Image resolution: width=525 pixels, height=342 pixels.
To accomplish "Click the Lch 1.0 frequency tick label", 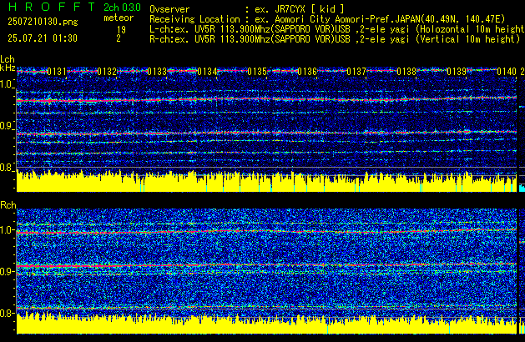I will (7, 84).
